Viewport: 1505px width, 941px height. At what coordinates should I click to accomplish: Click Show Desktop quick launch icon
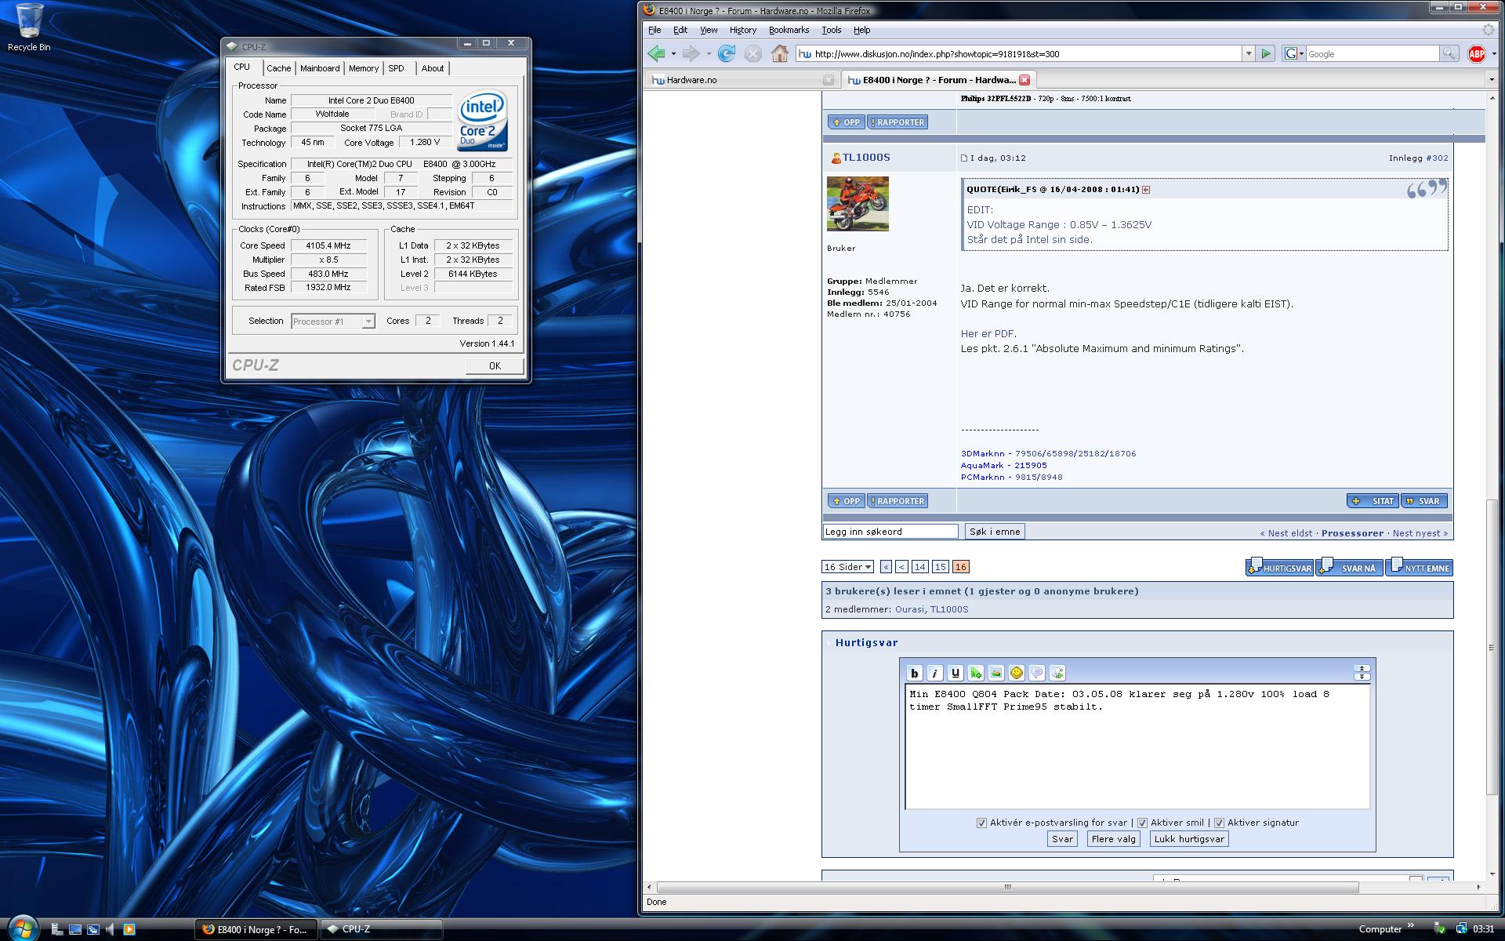click(74, 929)
